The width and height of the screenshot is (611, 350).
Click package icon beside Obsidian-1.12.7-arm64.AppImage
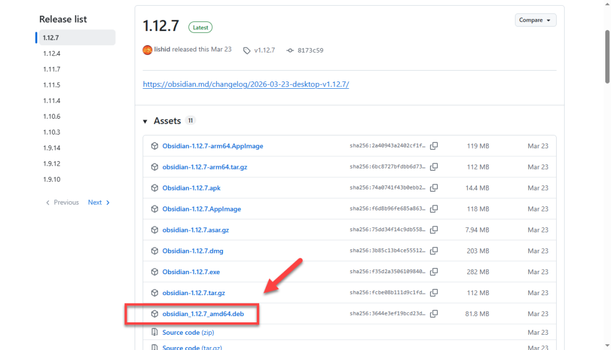[x=154, y=146]
